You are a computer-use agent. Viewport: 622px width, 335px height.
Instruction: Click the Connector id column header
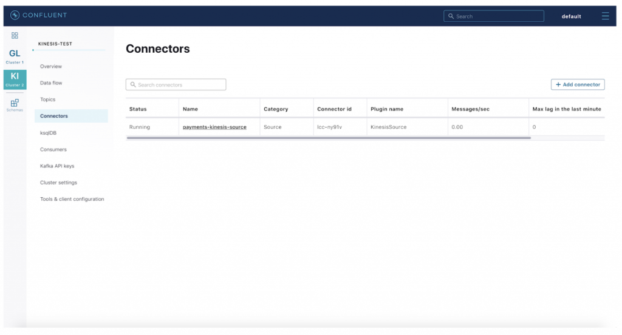(x=335, y=109)
